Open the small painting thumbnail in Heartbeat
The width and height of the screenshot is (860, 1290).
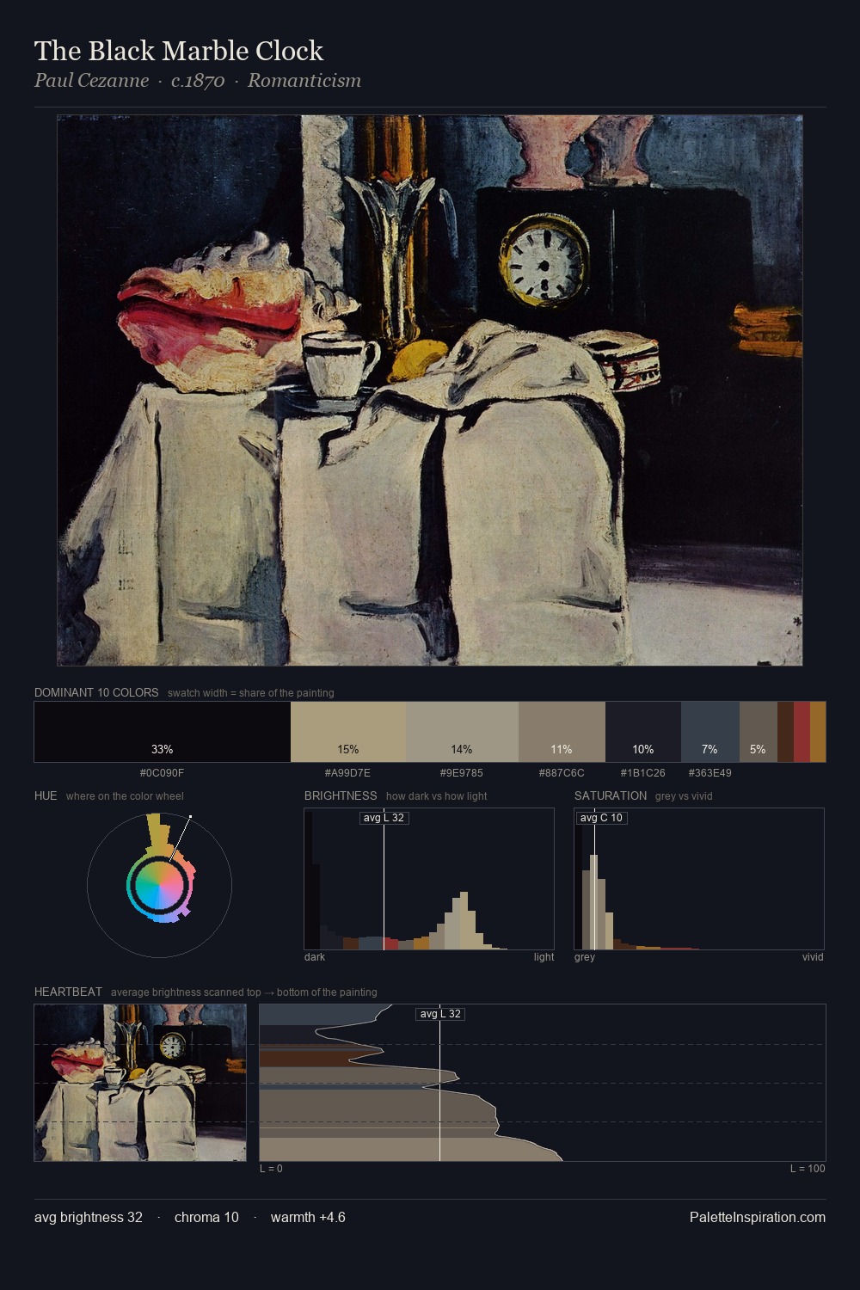140,1083
